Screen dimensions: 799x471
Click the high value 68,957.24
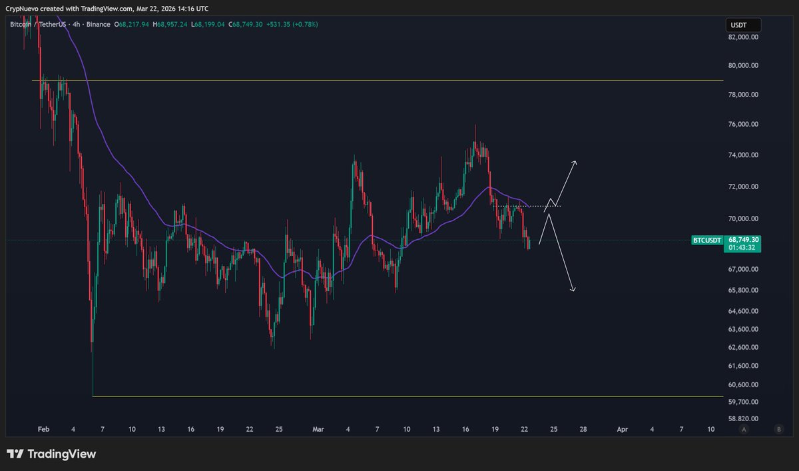coord(172,25)
